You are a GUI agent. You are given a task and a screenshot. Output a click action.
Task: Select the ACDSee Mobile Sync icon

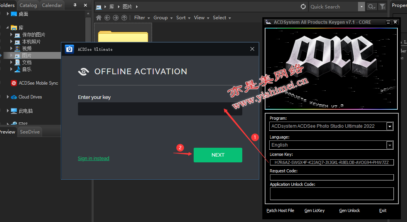click(x=14, y=83)
